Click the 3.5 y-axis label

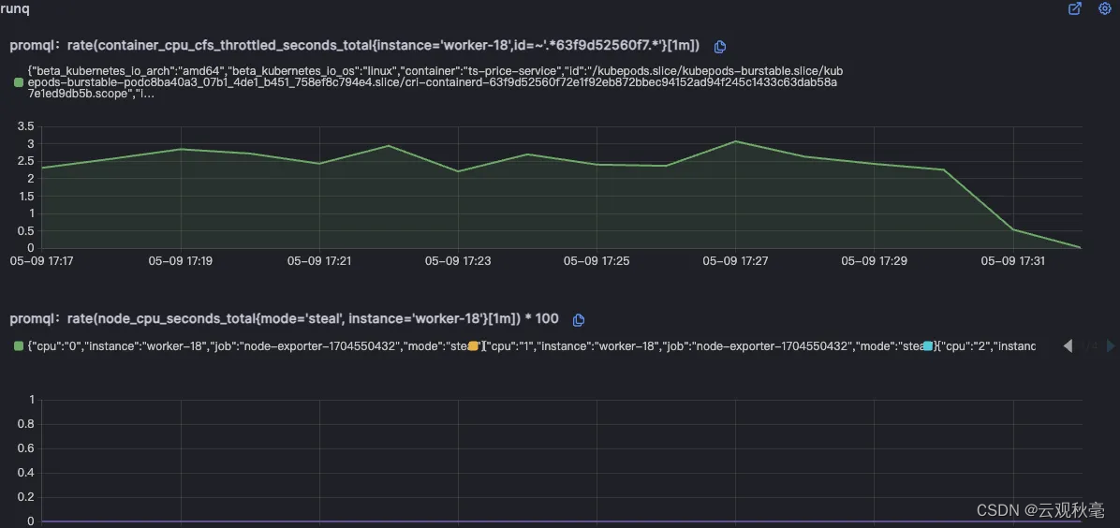25,127
